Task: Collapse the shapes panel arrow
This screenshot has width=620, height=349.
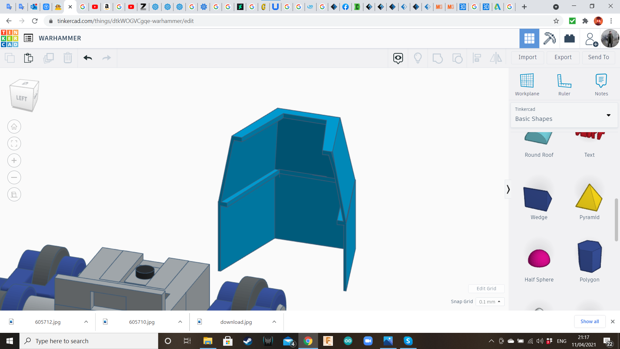Action: (508, 189)
